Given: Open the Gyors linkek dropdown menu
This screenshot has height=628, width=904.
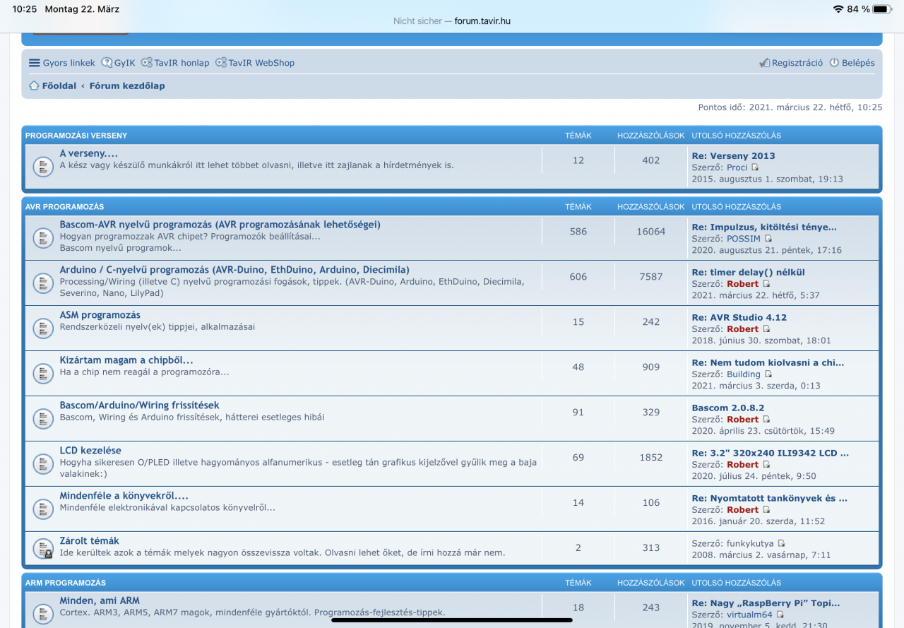Looking at the screenshot, I should tap(62, 63).
